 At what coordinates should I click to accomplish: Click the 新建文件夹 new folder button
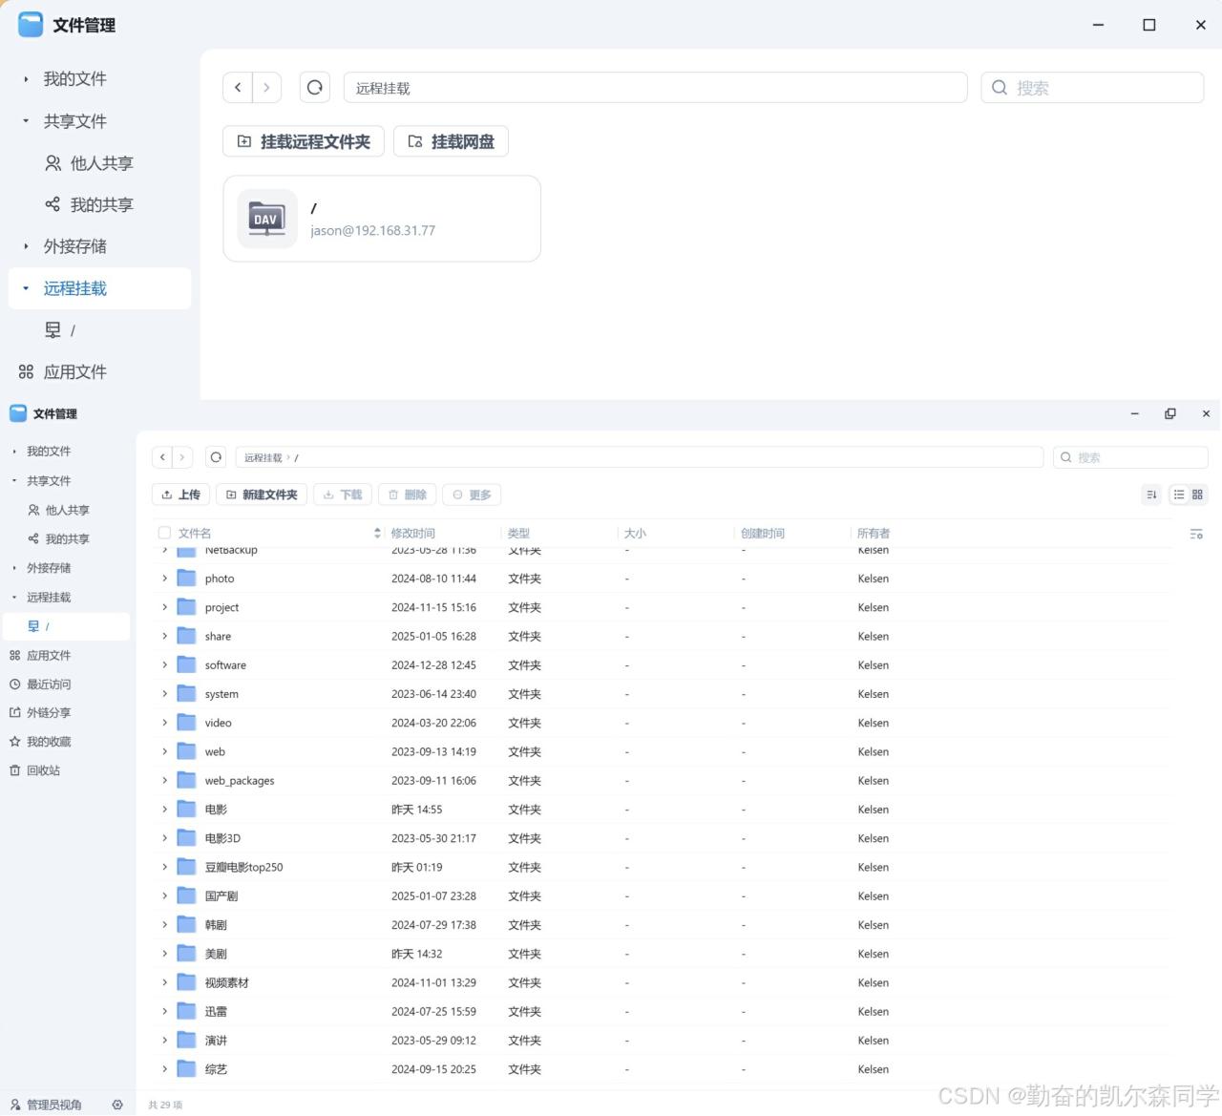coord(262,495)
